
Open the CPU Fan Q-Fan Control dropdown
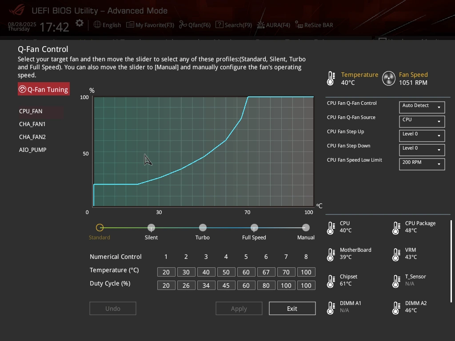click(x=422, y=107)
